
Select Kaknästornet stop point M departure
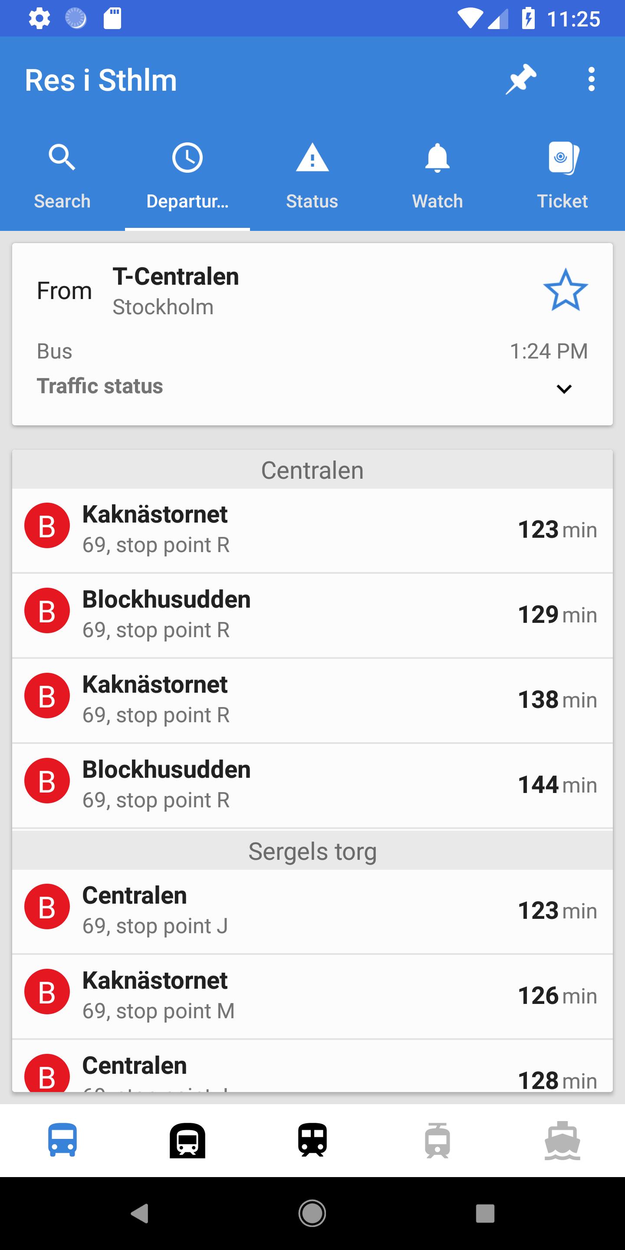(x=312, y=996)
